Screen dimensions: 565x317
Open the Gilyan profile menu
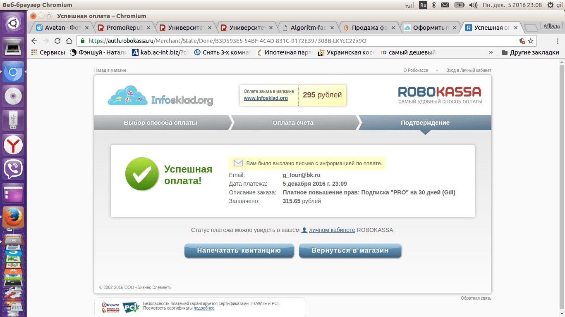pos(552,26)
